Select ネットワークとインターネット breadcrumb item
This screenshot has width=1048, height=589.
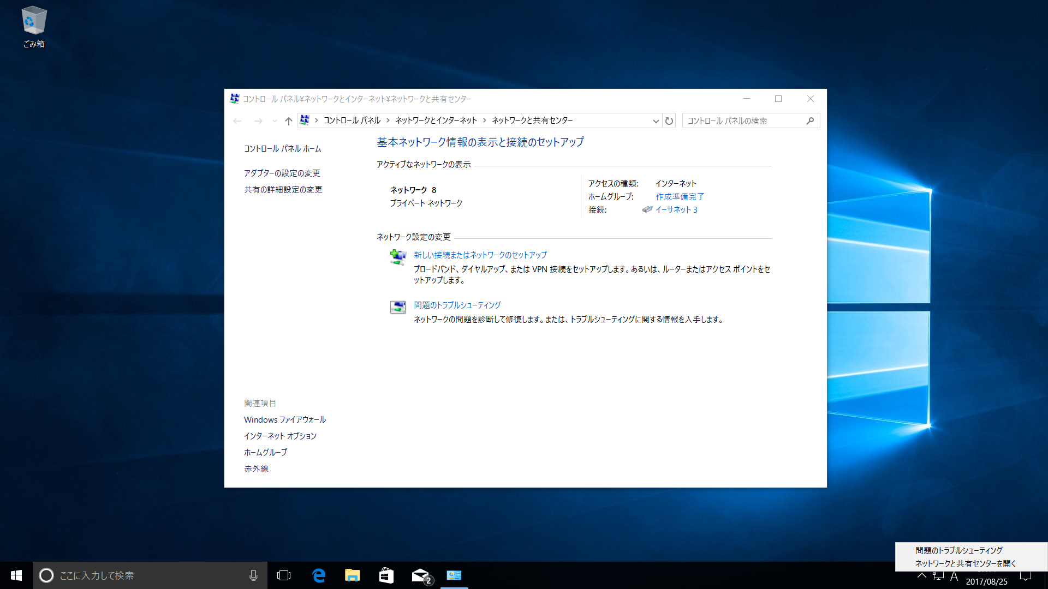point(436,121)
